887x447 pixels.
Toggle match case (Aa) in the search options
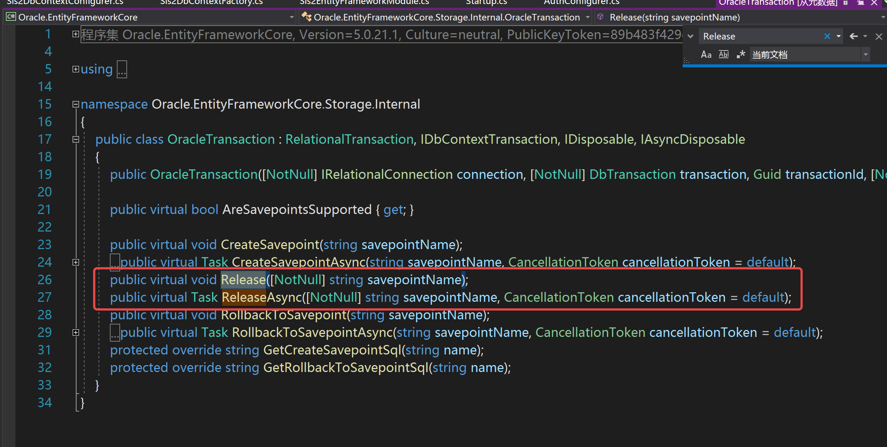tap(706, 54)
